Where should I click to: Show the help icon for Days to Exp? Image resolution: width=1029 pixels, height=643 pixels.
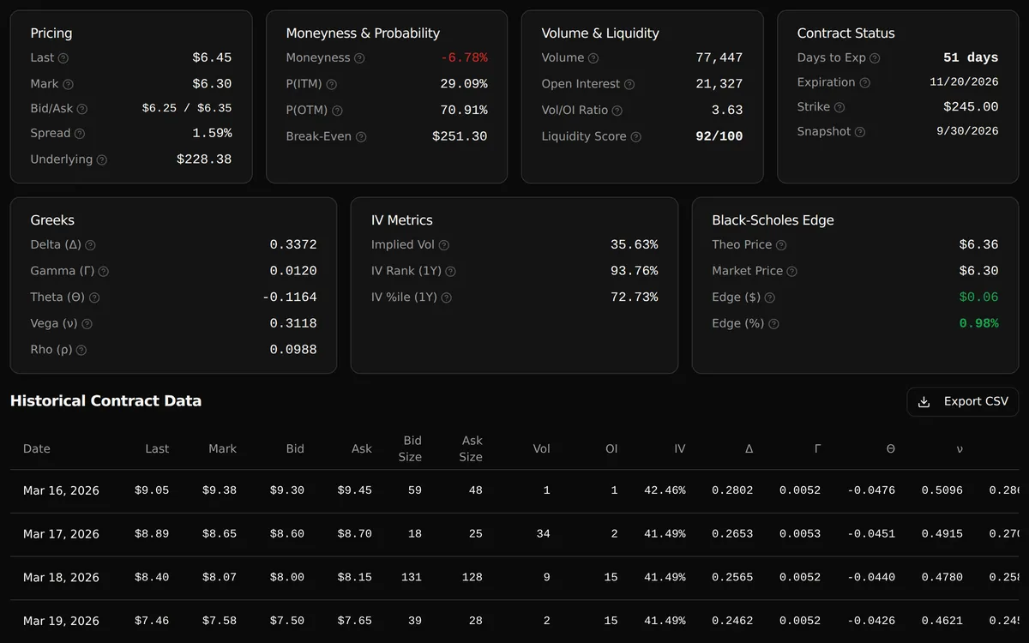pyautogui.click(x=875, y=58)
